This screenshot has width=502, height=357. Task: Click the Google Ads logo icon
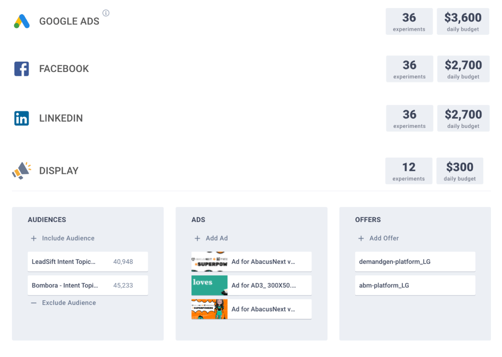click(22, 21)
